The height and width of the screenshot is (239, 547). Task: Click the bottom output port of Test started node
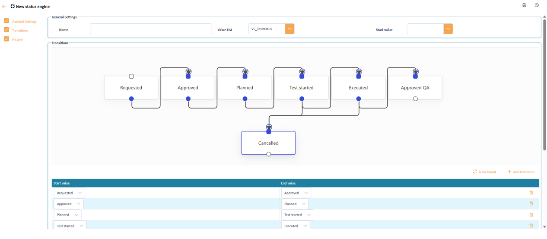pos(302,99)
